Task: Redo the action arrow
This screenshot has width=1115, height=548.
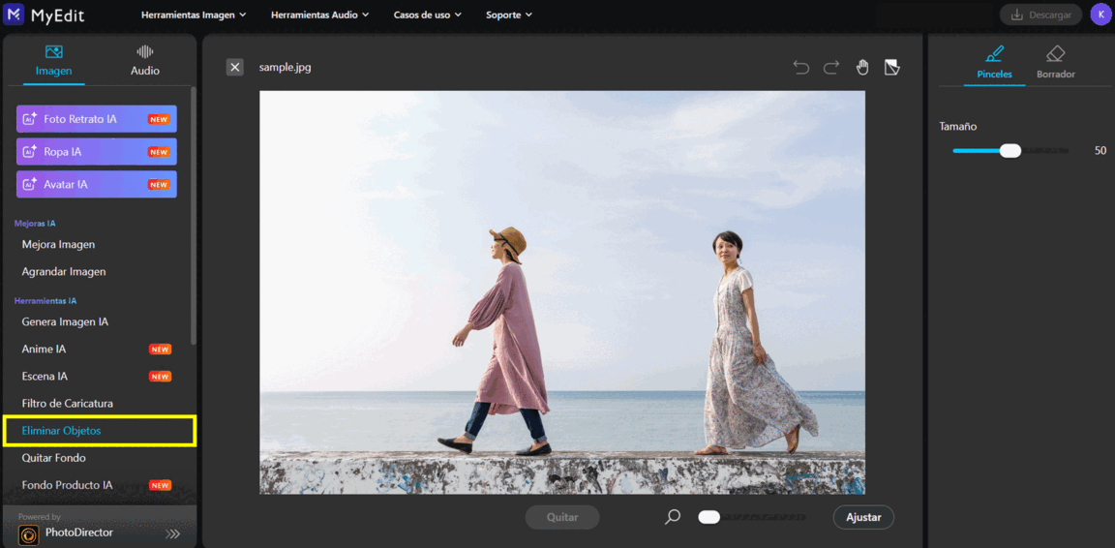Action: click(831, 68)
